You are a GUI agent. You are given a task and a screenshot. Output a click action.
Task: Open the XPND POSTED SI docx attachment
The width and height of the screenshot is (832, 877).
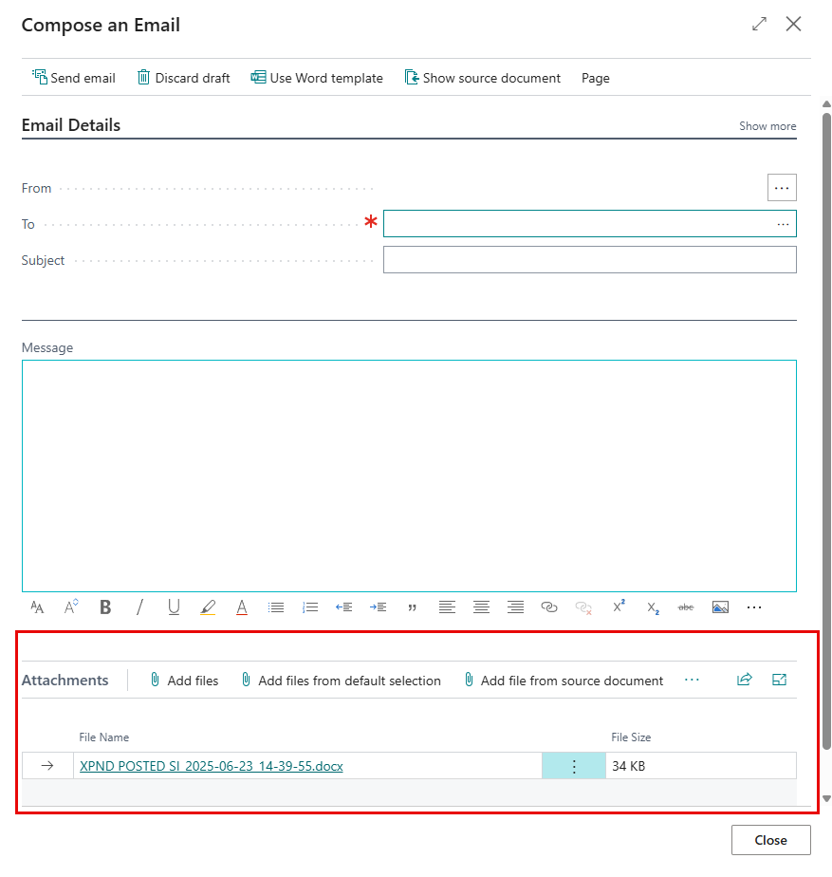pyautogui.click(x=212, y=766)
